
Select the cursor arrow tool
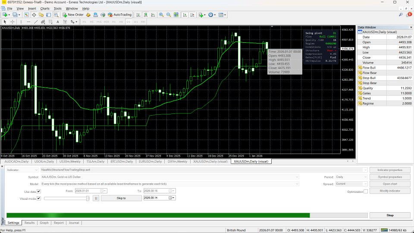[x=5, y=22]
